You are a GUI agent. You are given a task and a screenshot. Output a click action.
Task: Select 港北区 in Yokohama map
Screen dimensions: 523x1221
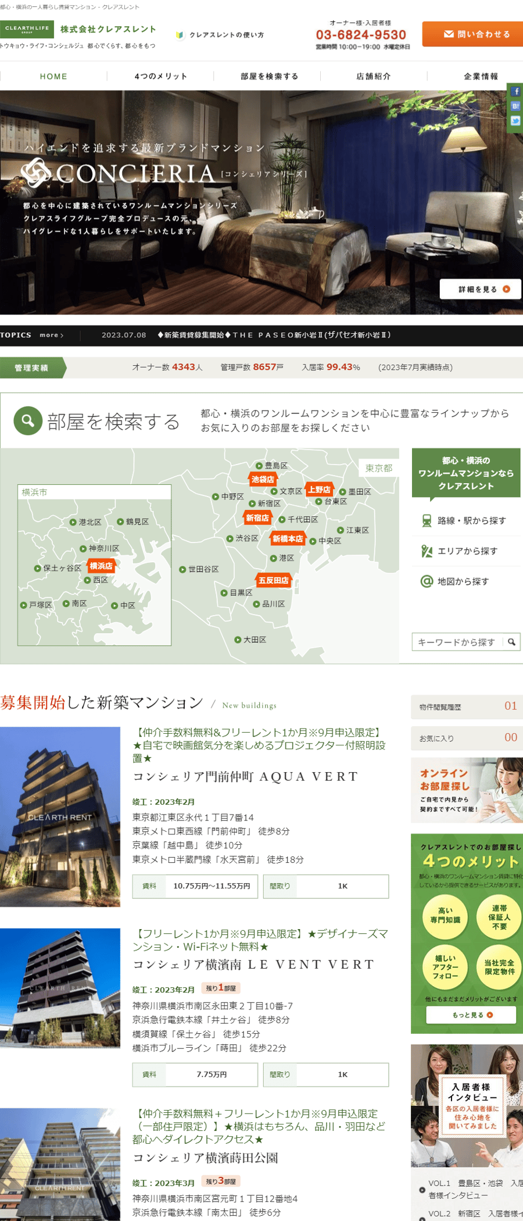[x=85, y=522]
